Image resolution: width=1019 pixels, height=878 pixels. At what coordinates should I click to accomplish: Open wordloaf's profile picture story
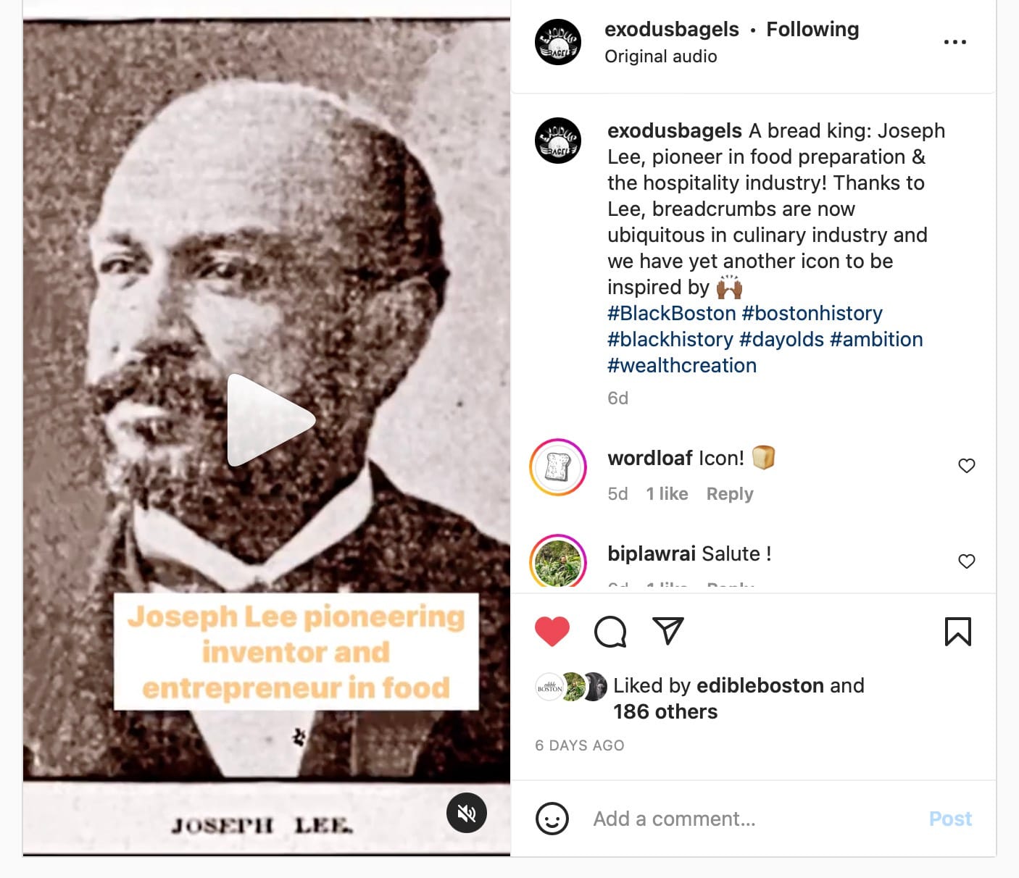558,467
